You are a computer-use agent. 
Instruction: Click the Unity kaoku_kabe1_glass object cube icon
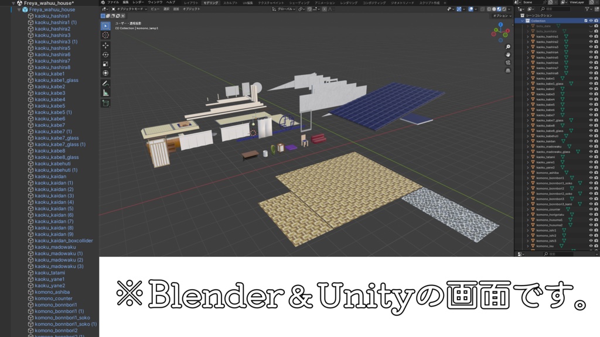coord(30,80)
